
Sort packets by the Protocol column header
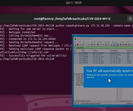pyautogui.click(x=130, y=51)
